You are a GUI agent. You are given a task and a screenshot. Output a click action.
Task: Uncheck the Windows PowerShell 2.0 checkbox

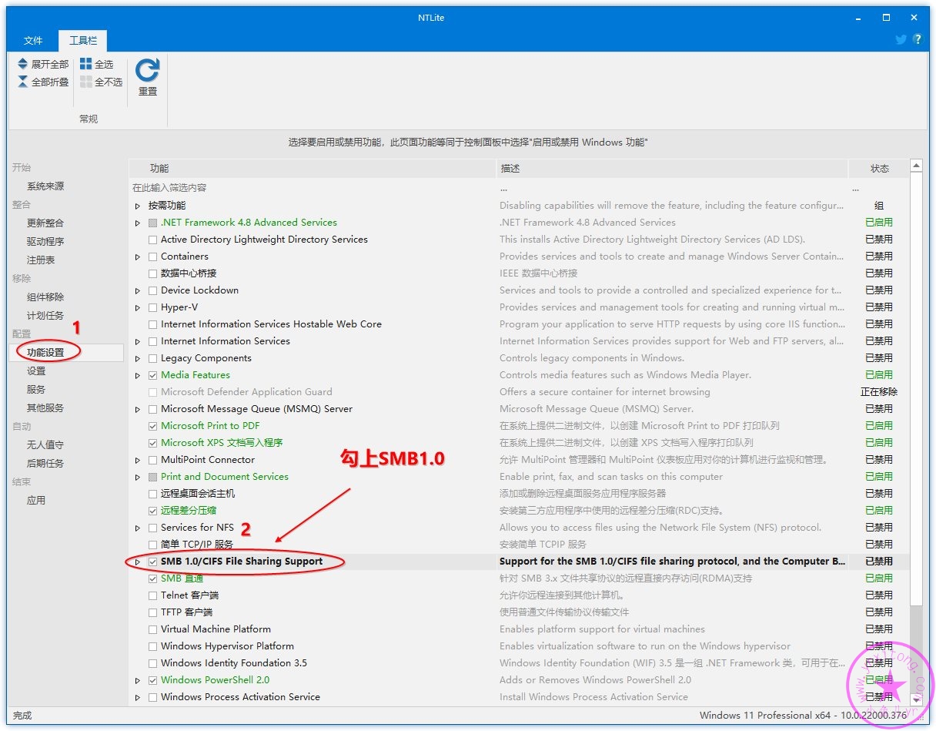[152, 680]
